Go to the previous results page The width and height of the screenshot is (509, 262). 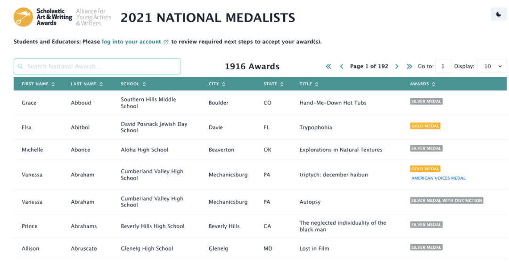click(342, 67)
